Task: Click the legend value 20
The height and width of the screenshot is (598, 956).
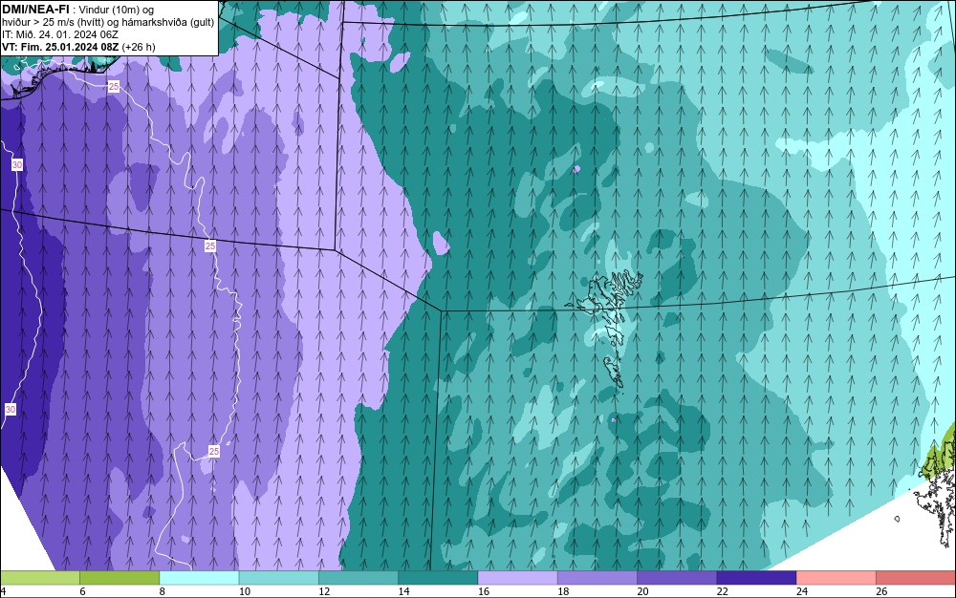Action: (642, 591)
